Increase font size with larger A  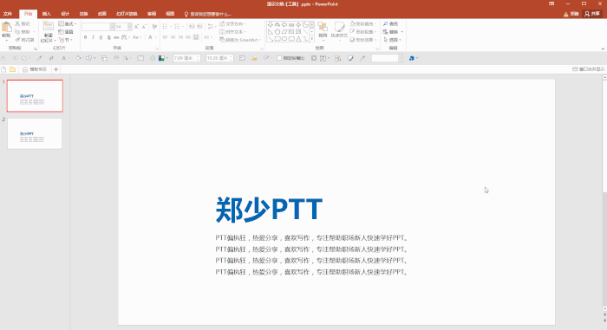(136, 27)
